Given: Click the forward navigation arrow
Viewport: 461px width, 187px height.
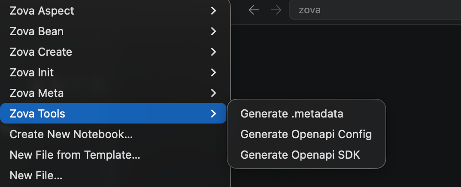Looking at the screenshot, I should click(276, 10).
